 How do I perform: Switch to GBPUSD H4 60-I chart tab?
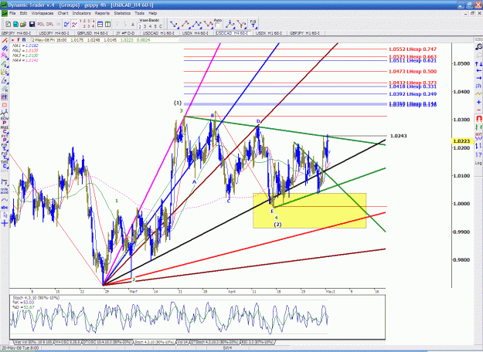coord(93,33)
